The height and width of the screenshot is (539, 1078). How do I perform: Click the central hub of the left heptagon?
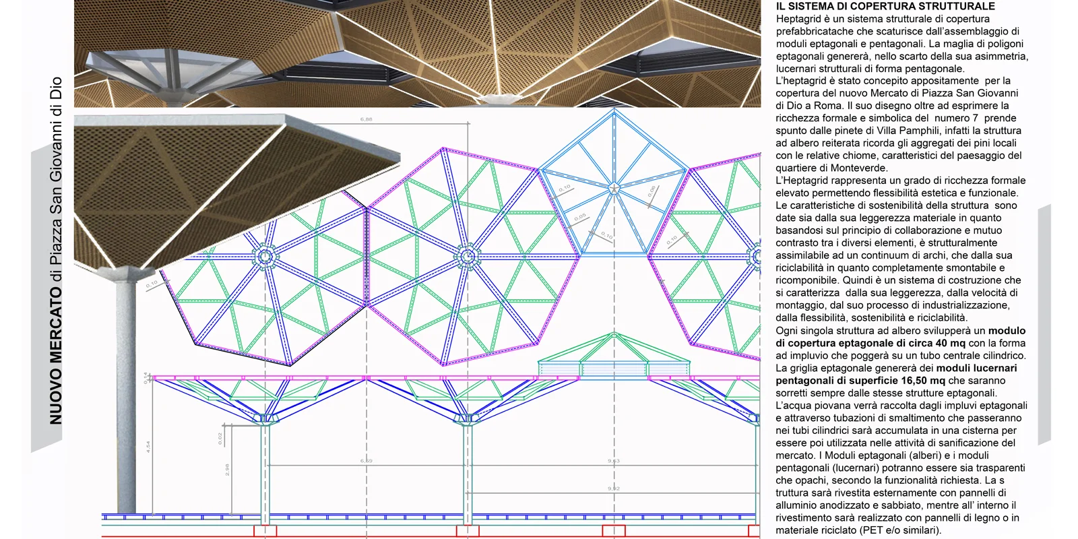[265, 255]
